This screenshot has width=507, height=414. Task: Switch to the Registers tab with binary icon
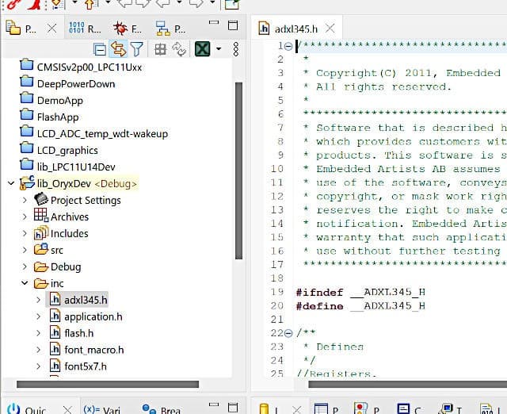tap(83, 29)
